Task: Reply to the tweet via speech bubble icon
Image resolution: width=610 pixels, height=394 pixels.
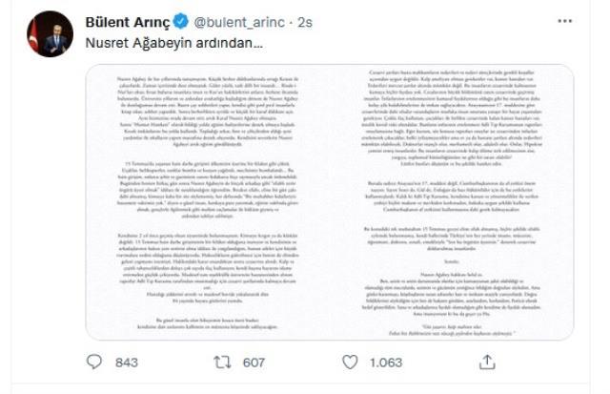Action: coord(93,362)
